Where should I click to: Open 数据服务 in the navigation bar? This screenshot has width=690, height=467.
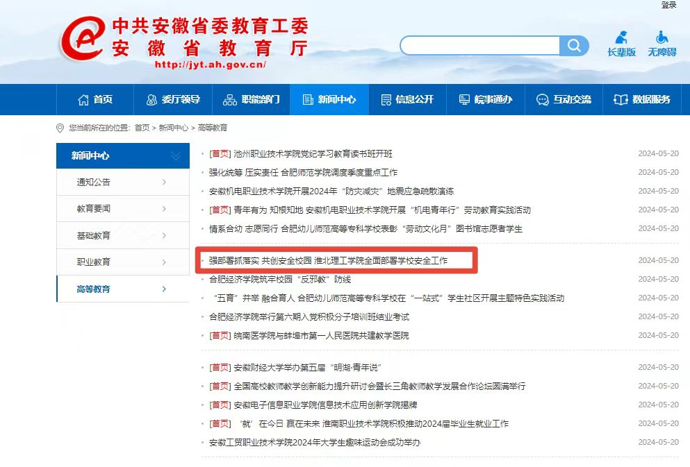tap(642, 100)
